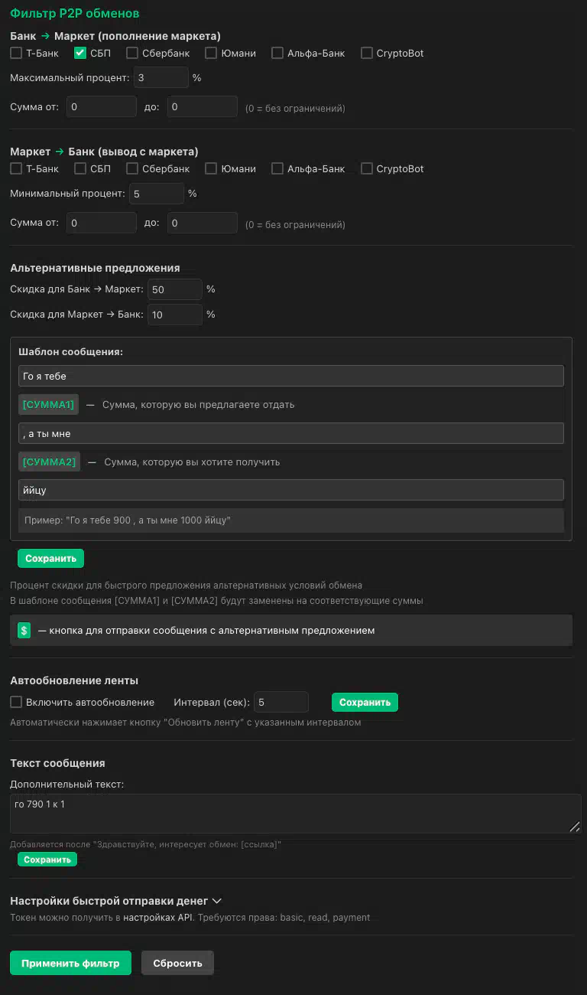Viewport: 587px width, 995px height.
Task: Toggle Включить автообновление checkbox
Action: pyautogui.click(x=16, y=703)
